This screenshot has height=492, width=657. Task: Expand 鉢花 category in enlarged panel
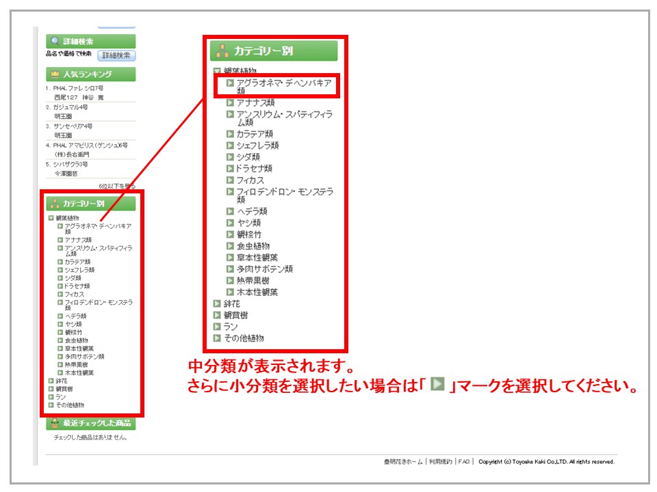click(217, 303)
